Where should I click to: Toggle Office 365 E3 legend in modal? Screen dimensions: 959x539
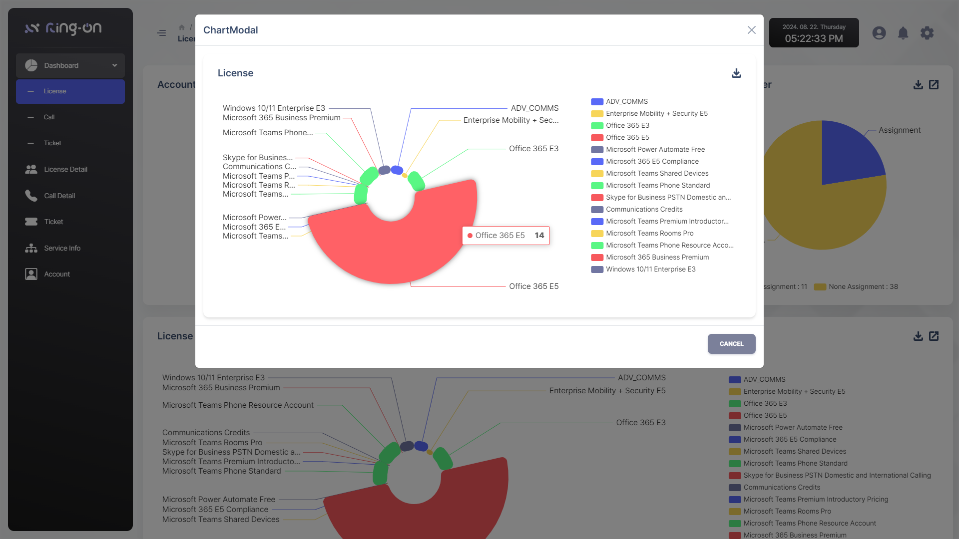point(620,126)
